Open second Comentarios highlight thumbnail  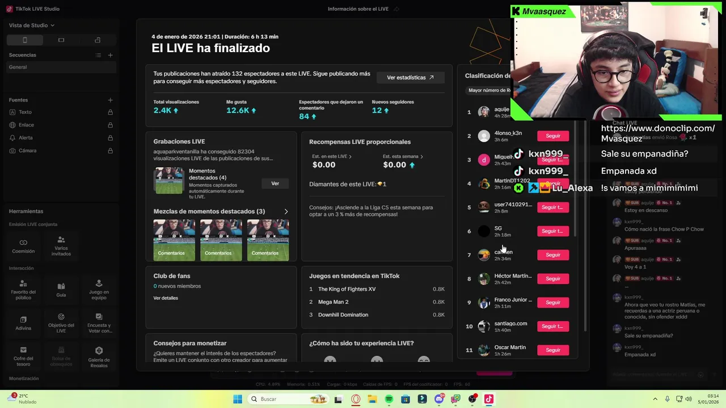click(221, 240)
